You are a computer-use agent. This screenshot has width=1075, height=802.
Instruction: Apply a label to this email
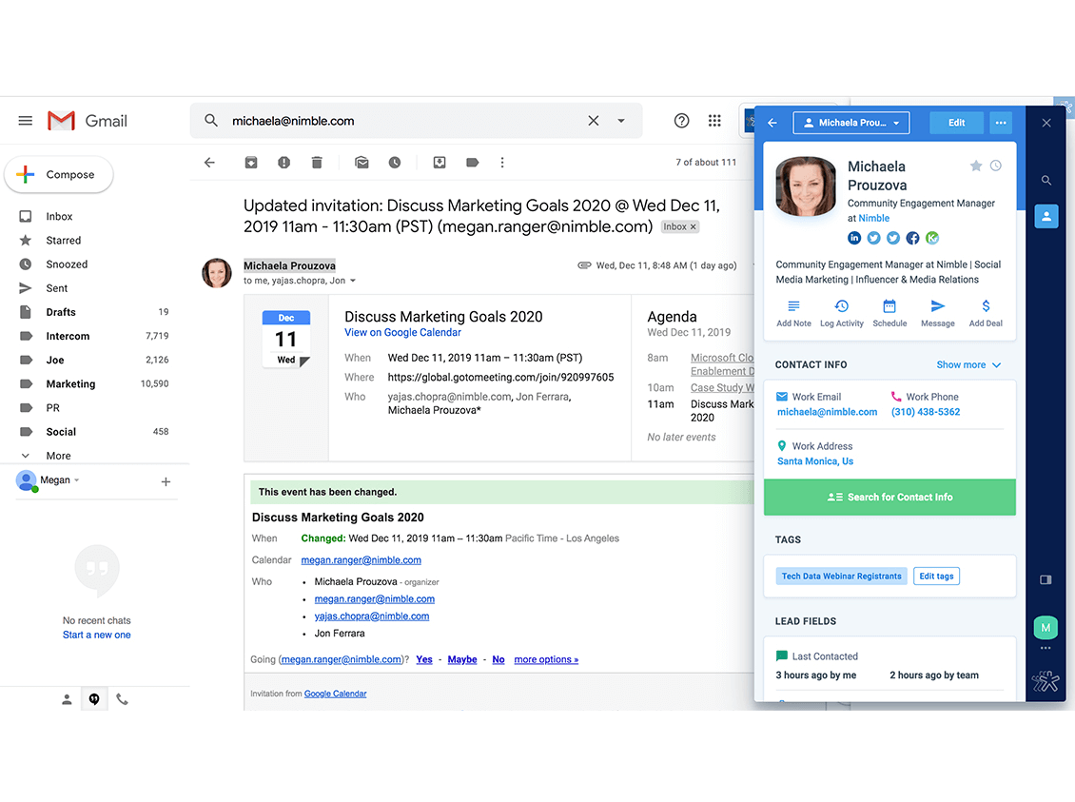point(473,163)
